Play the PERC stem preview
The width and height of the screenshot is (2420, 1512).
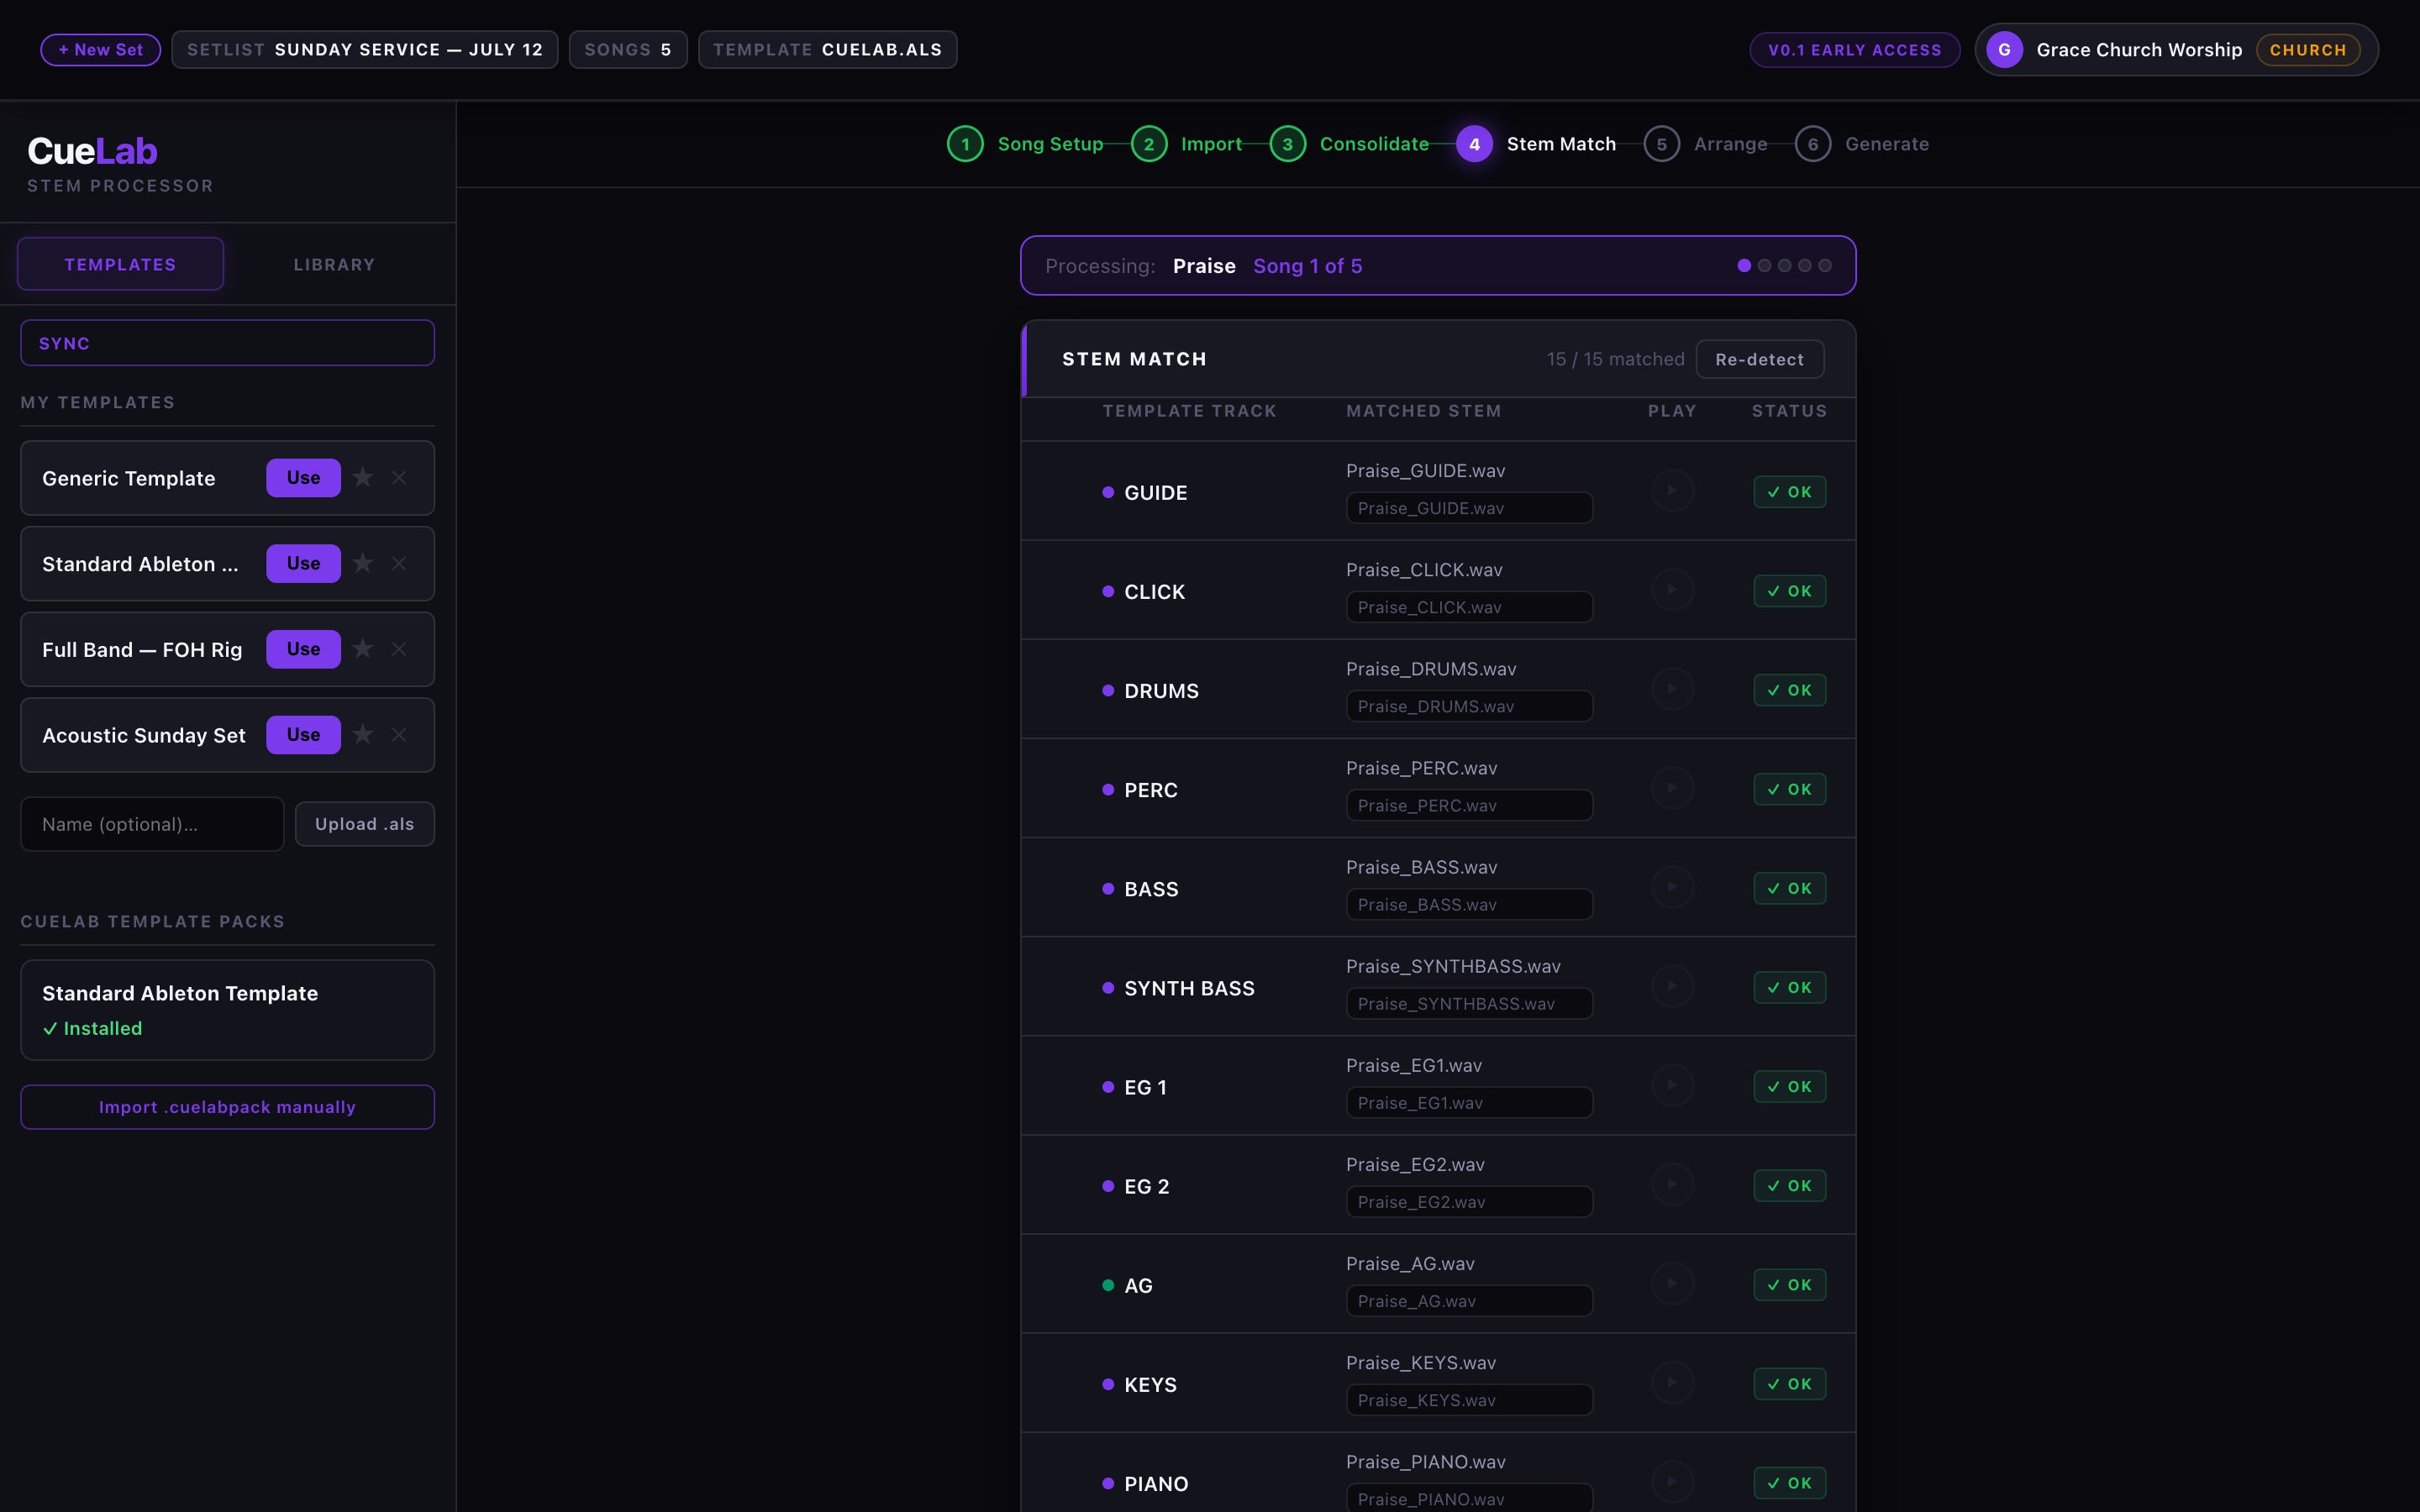[x=1672, y=787]
